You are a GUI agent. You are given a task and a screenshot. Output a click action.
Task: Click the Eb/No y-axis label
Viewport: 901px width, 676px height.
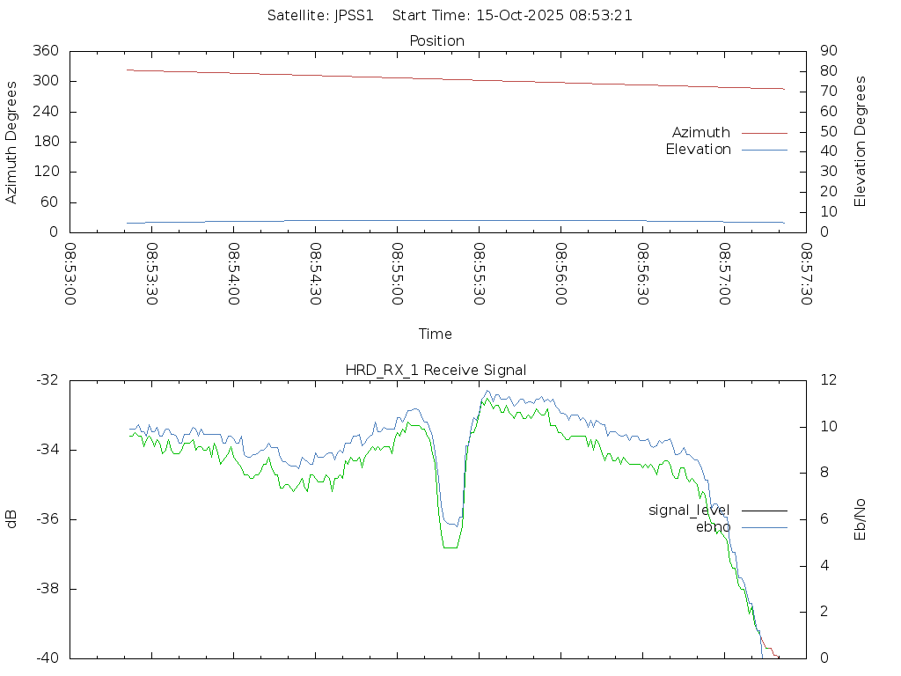861,519
